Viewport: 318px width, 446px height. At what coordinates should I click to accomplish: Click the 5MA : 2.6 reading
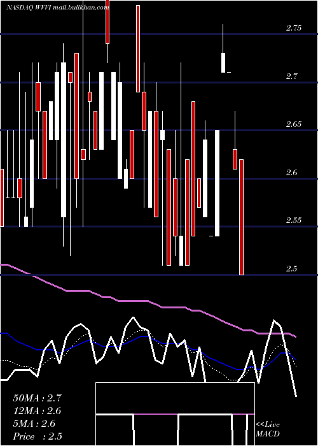click(34, 424)
